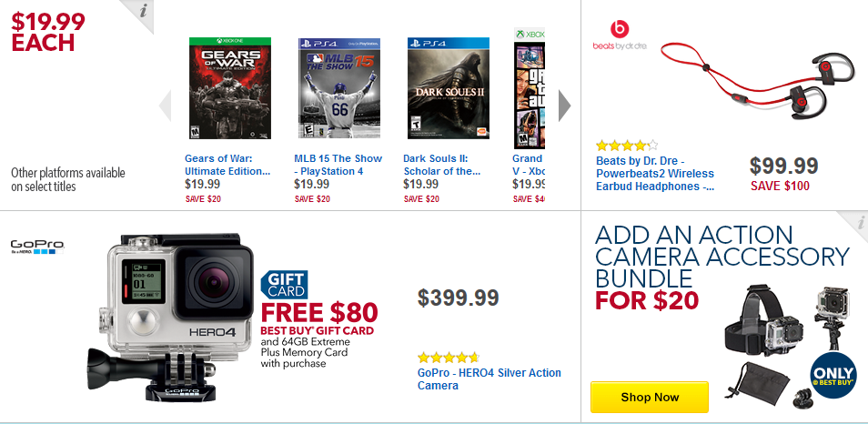Open Beats Powerbeats2 Wireless Earbud link

pos(655,174)
